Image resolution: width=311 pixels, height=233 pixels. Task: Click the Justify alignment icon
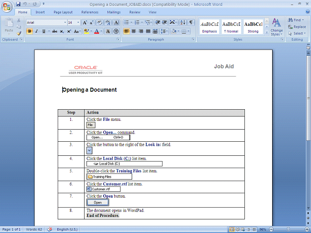coord(148,31)
